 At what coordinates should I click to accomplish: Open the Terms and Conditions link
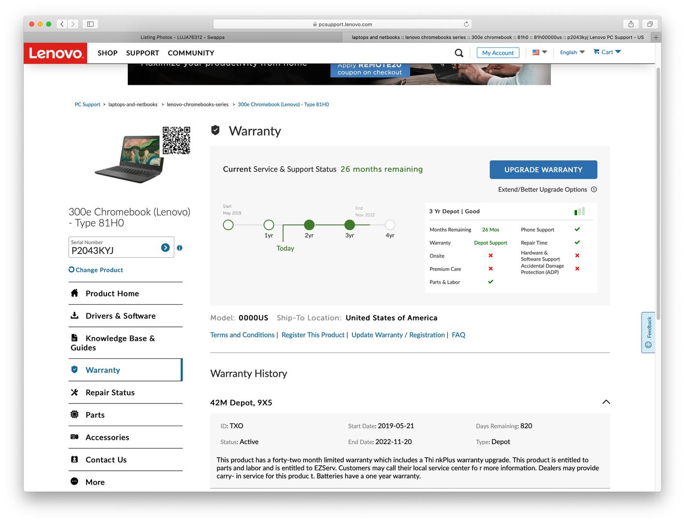click(x=242, y=335)
